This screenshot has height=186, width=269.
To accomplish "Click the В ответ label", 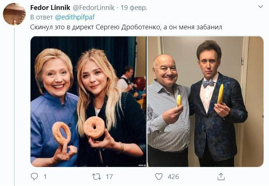I will tap(42, 17).
